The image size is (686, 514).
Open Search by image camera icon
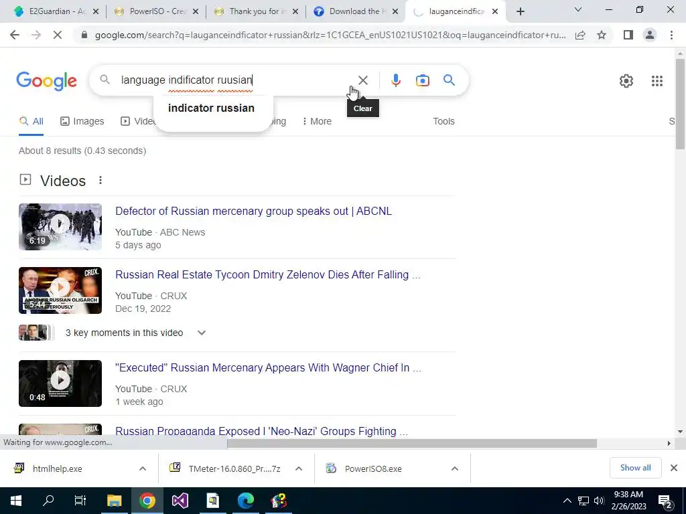coord(422,80)
